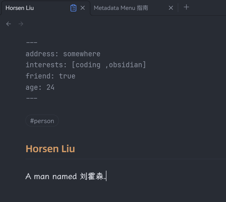Image resolution: width=226 pixels, height=202 pixels.
Task: Switch to the Metadata Menu 指南 tab
Action: 121,8
